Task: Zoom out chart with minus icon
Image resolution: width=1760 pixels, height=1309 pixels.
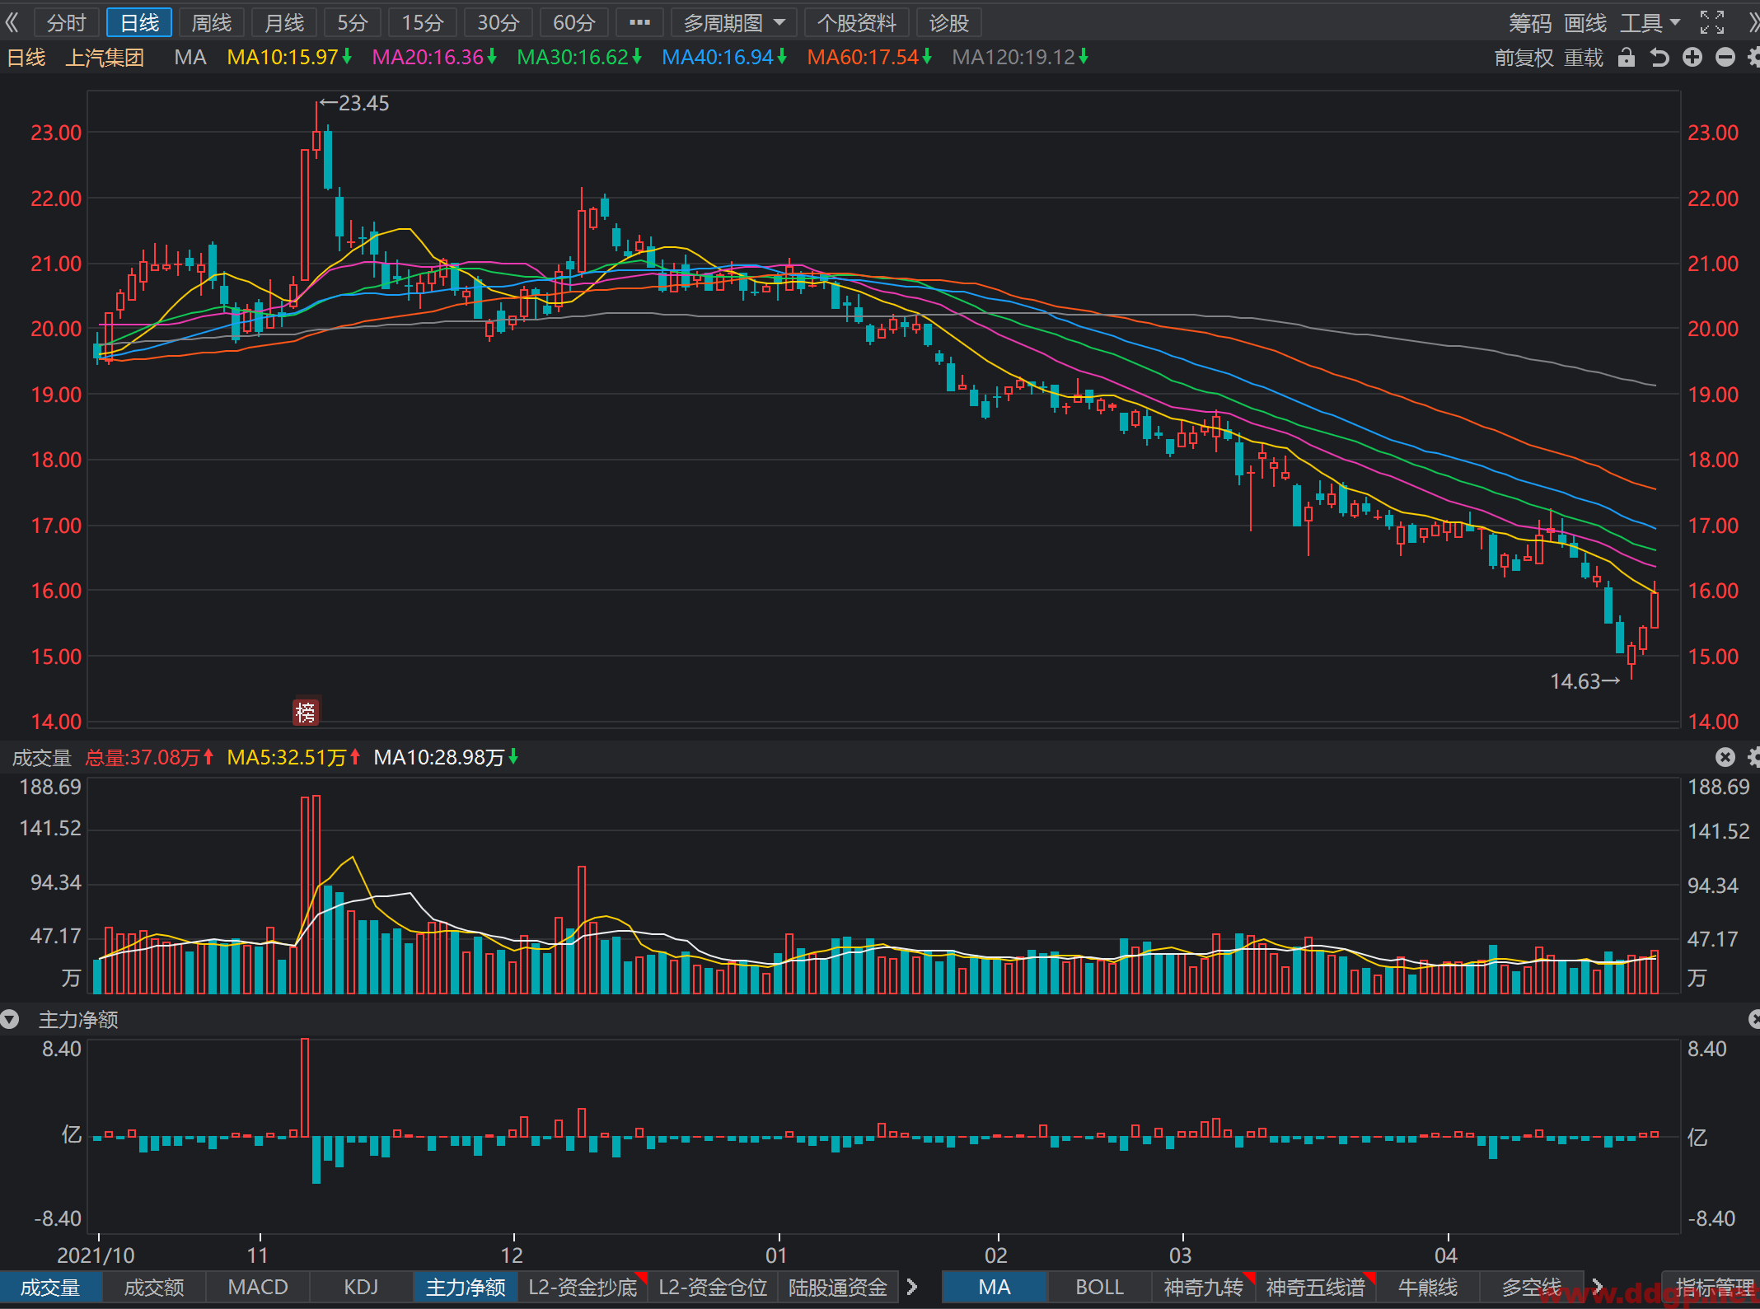Action: coord(1725,58)
